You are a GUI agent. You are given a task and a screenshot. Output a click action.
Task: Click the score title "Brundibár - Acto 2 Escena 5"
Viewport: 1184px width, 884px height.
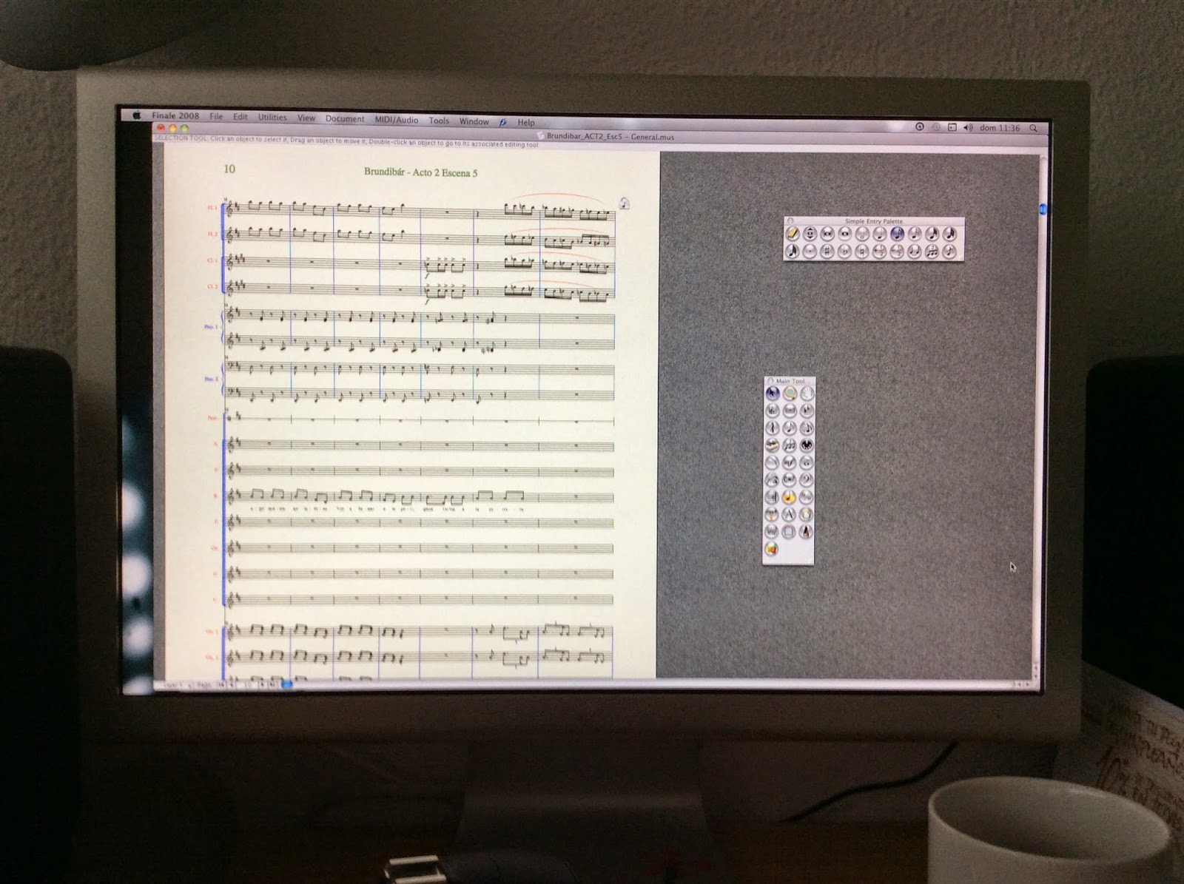(x=421, y=172)
